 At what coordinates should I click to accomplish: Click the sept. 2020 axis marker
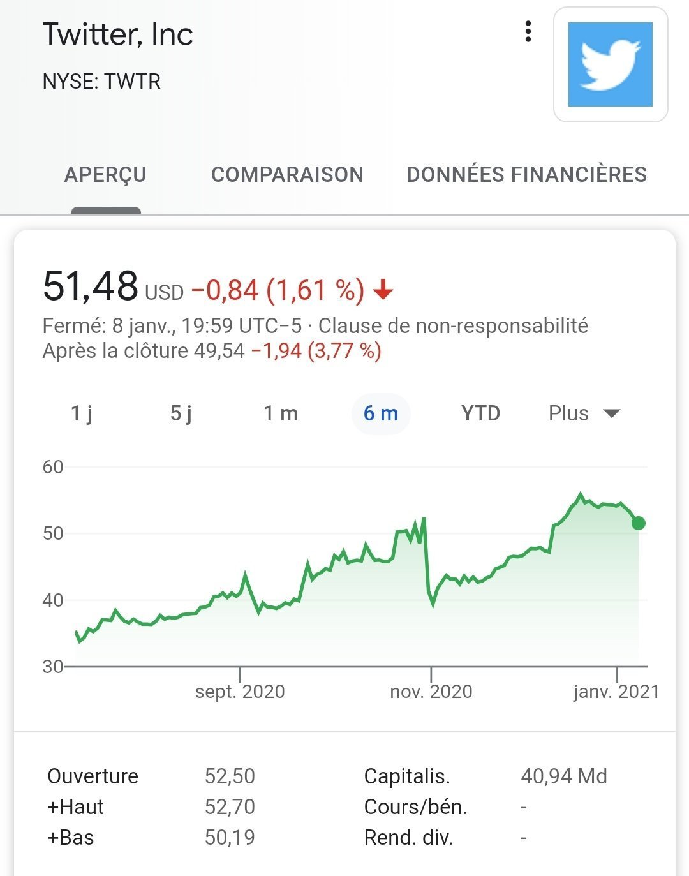tap(240, 691)
